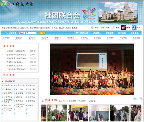This screenshot has width=144, height=122.
Task: Select the Achievement navigation item
Action: click(72, 39)
